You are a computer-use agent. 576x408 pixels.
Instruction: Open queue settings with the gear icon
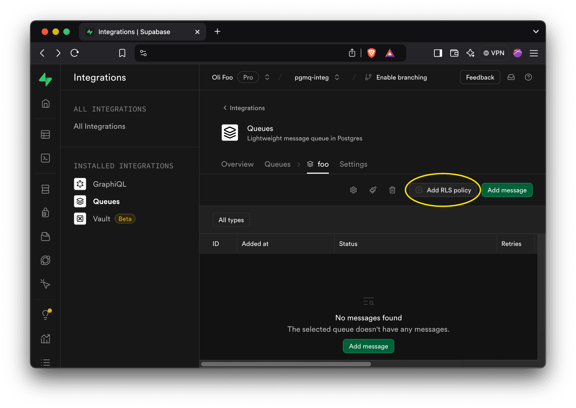(353, 190)
